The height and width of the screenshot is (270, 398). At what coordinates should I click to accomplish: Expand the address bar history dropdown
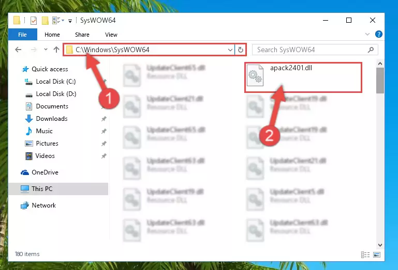[230, 50]
